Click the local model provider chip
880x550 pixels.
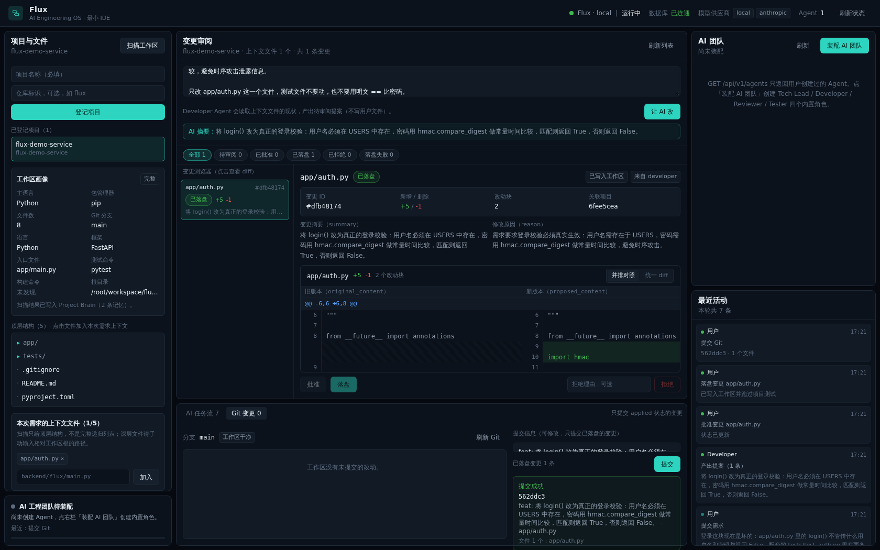click(x=743, y=13)
